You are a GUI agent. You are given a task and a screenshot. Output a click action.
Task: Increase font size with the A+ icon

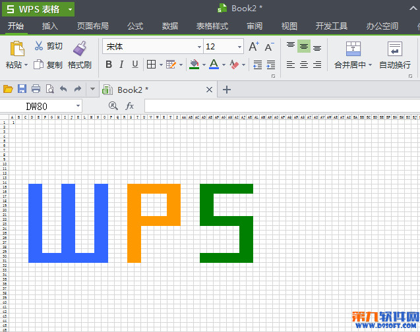pos(254,47)
